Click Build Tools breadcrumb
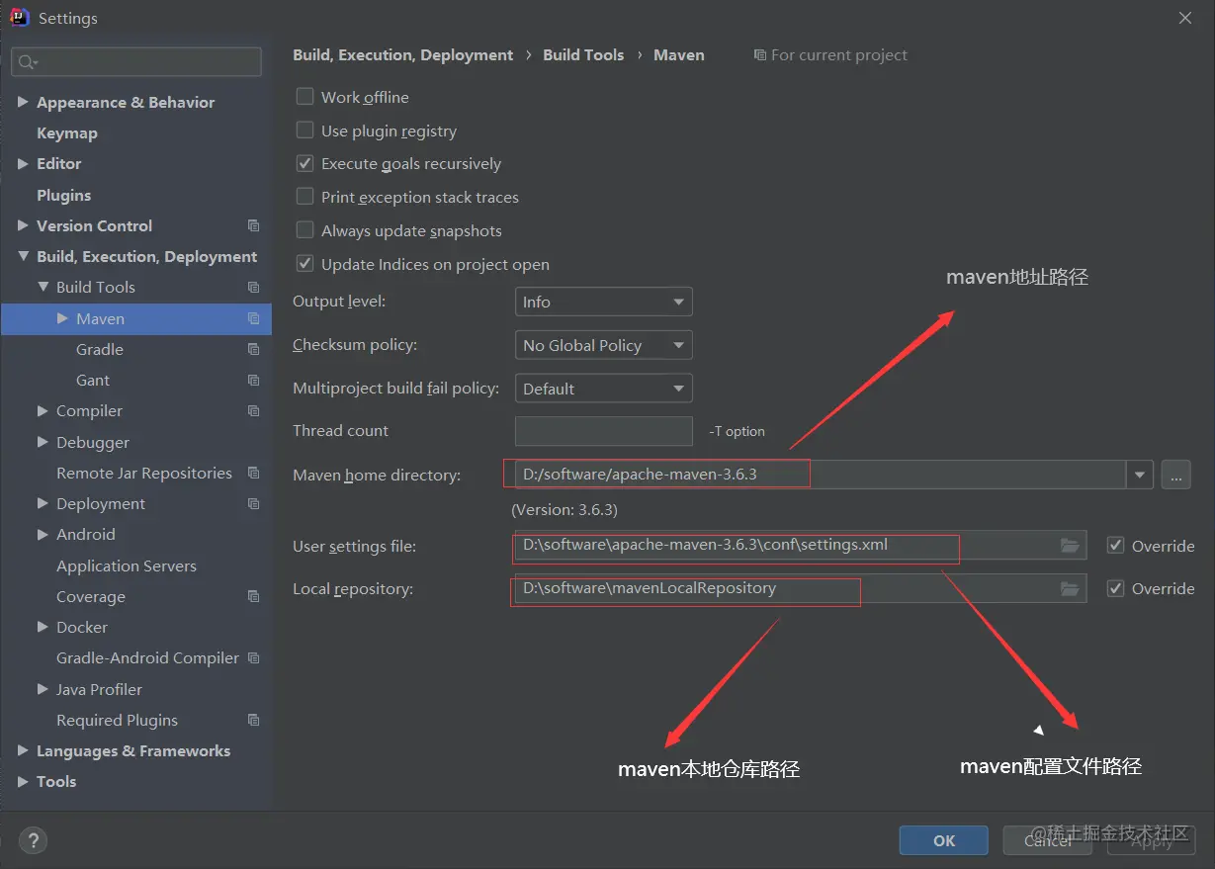1215x869 pixels. click(583, 55)
